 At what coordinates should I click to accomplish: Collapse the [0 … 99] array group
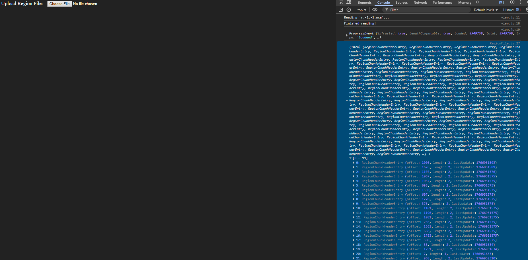[350, 158]
